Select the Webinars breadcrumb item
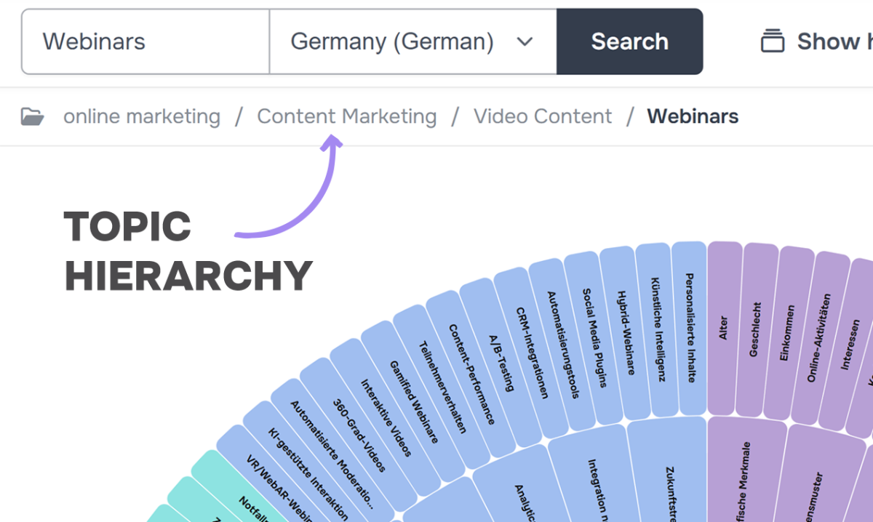The height and width of the screenshot is (522, 873). (x=693, y=116)
